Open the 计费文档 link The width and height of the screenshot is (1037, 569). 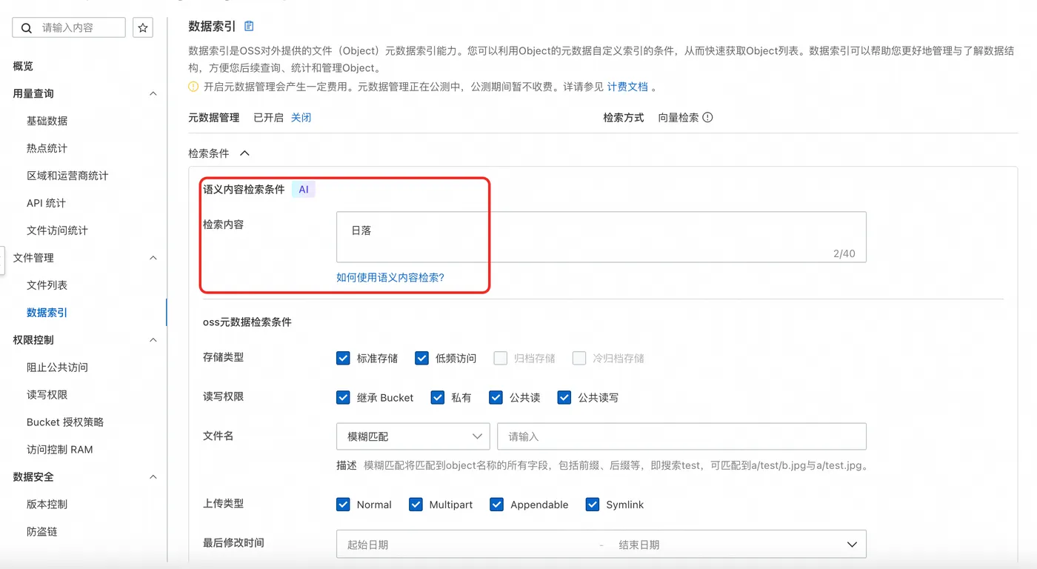pos(627,87)
